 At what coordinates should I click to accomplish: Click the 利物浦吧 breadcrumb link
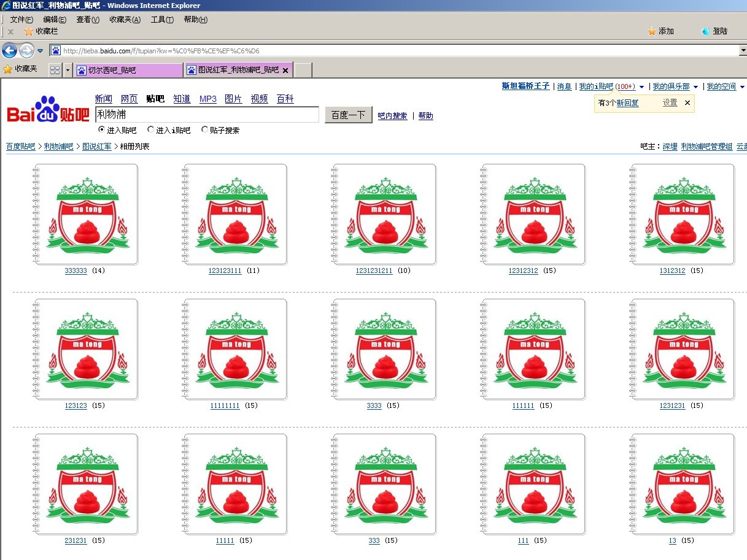click(58, 147)
